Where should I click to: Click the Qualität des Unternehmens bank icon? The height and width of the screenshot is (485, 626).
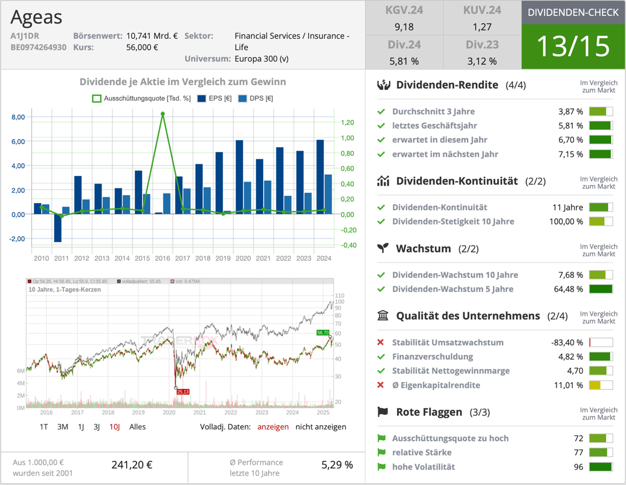click(383, 315)
